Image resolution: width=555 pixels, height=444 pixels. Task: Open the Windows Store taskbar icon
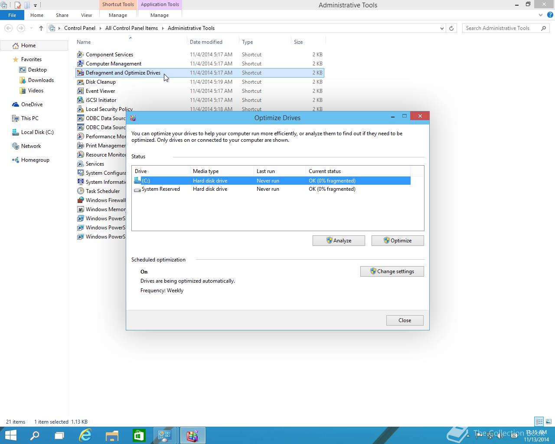pyautogui.click(x=139, y=435)
